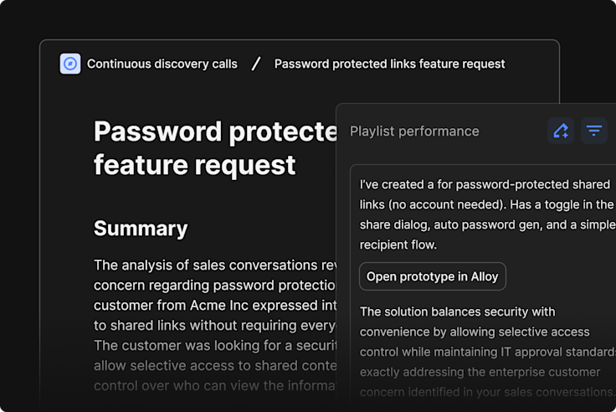Screen dimensions: 616x412
Task: Select Password protected links feature request breadcrumb
Action: 389,64
